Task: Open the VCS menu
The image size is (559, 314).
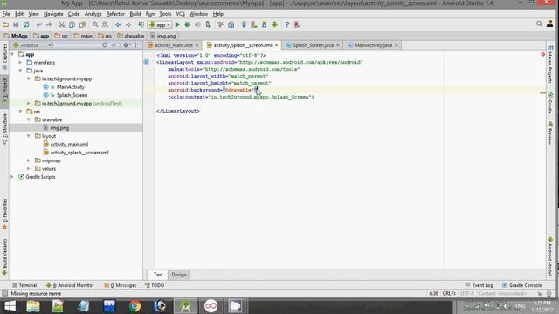Action: (181, 14)
